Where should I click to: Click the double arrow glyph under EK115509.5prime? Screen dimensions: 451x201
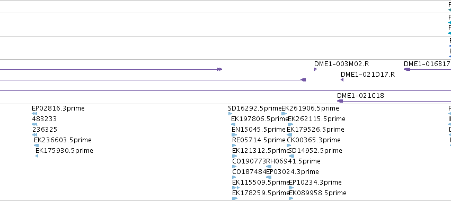[x=236, y=188]
